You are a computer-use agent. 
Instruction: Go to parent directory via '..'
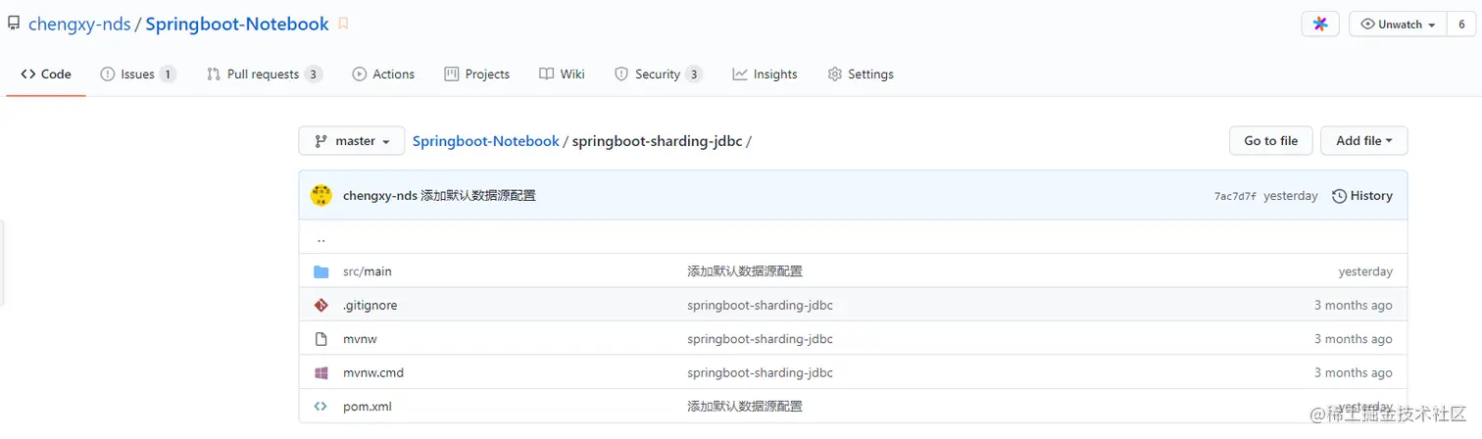[x=321, y=238]
